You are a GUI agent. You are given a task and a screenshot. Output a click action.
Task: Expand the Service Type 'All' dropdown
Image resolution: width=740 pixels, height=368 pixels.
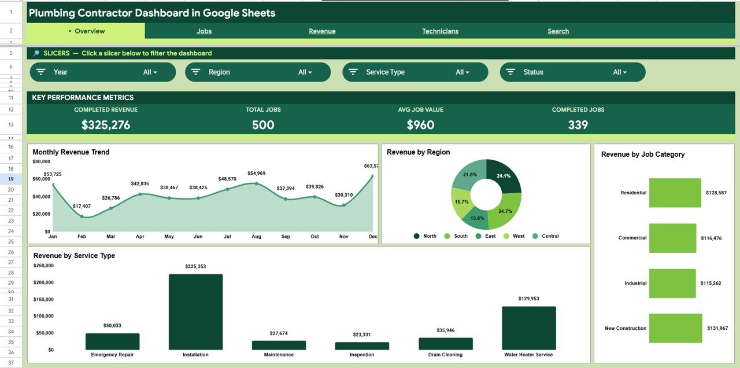(x=462, y=72)
